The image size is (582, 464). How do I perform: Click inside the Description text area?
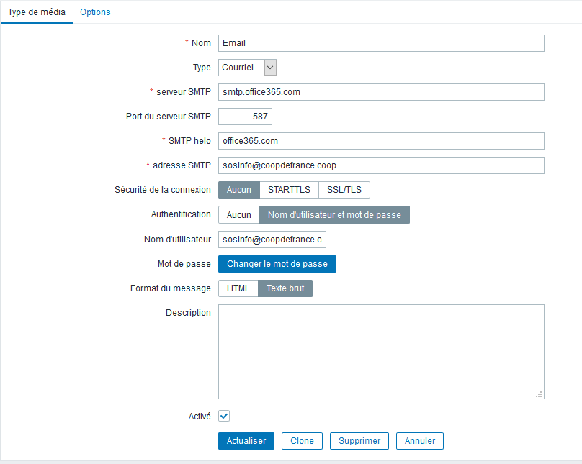[381, 352]
